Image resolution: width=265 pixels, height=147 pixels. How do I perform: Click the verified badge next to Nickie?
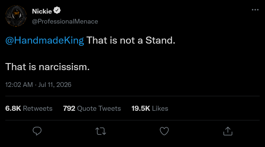pos(57,10)
